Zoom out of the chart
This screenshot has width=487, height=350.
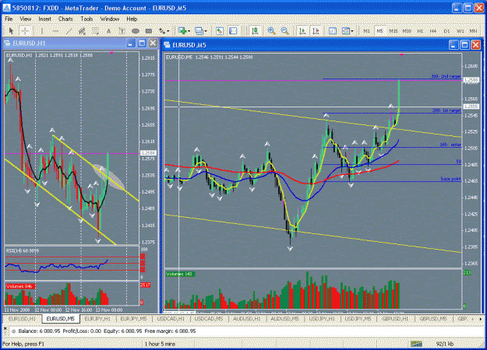pos(284,30)
